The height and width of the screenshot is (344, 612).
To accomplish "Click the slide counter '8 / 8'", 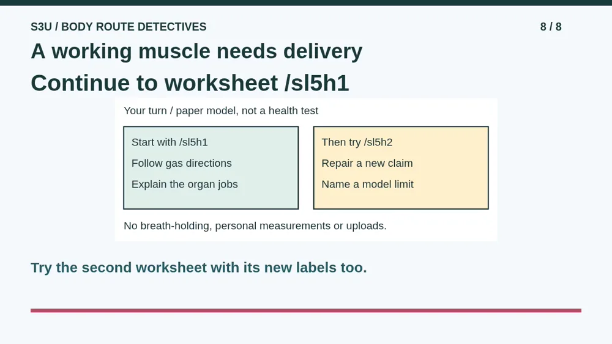I will tap(551, 26).
